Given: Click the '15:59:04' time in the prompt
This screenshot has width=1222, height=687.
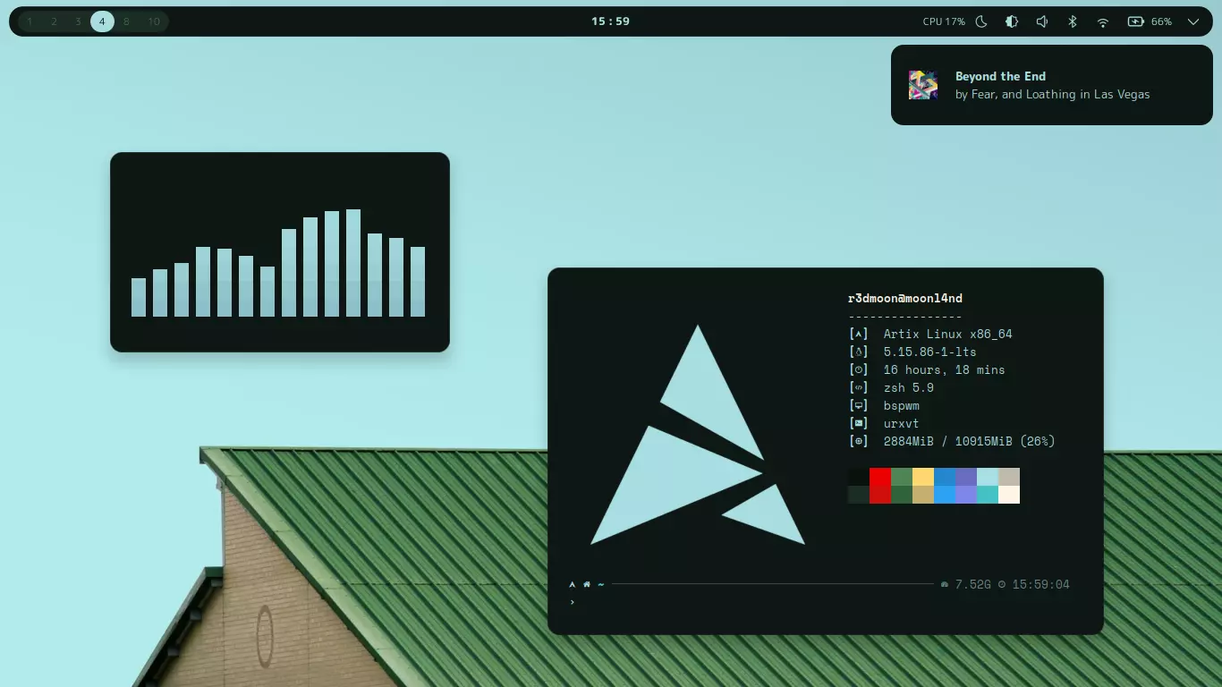Looking at the screenshot, I should tap(1041, 584).
